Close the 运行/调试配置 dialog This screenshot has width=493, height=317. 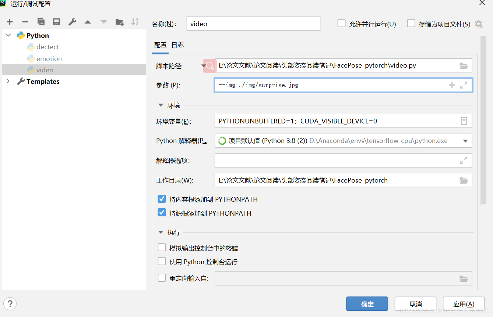[x=482, y=3]
